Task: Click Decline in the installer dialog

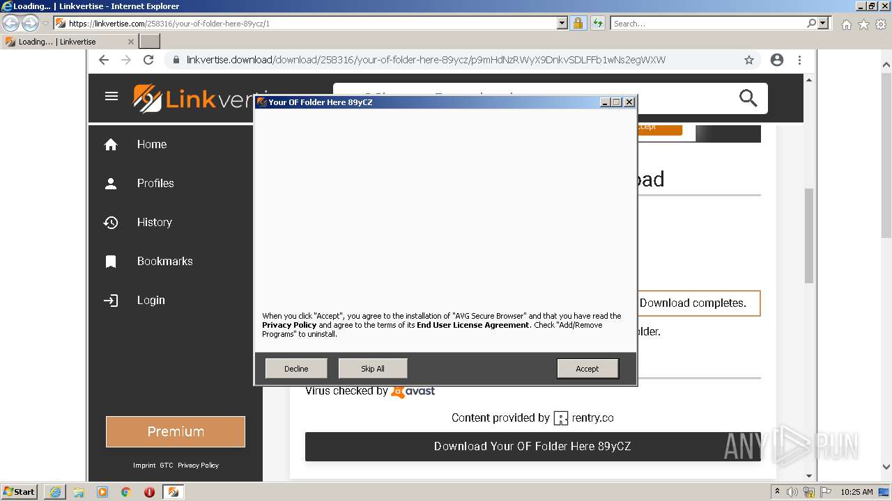Action: coord(296,369)
